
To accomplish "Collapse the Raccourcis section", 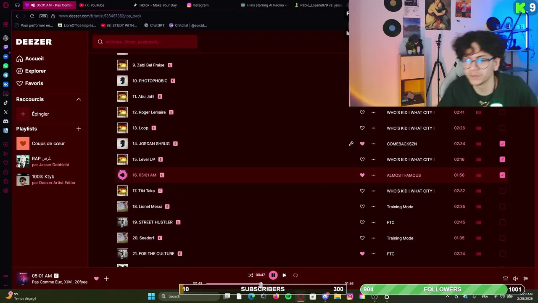I will pyautogui.click(x=79, y=99).
